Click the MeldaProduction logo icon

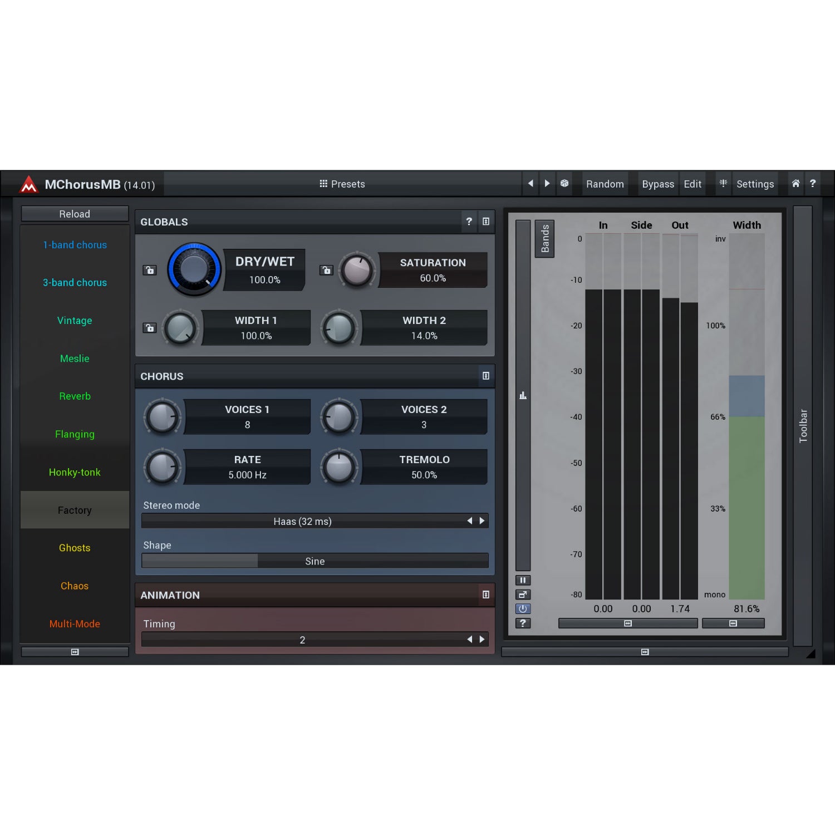pos(28,184)
